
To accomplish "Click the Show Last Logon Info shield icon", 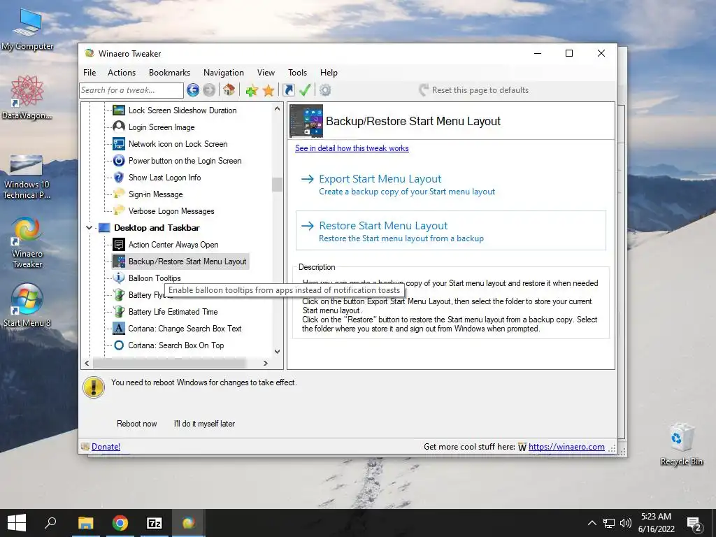I will click(119, 177).
